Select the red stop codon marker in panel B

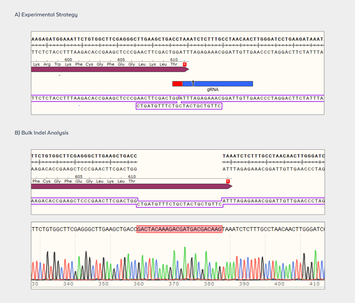[x=228, y=181]
